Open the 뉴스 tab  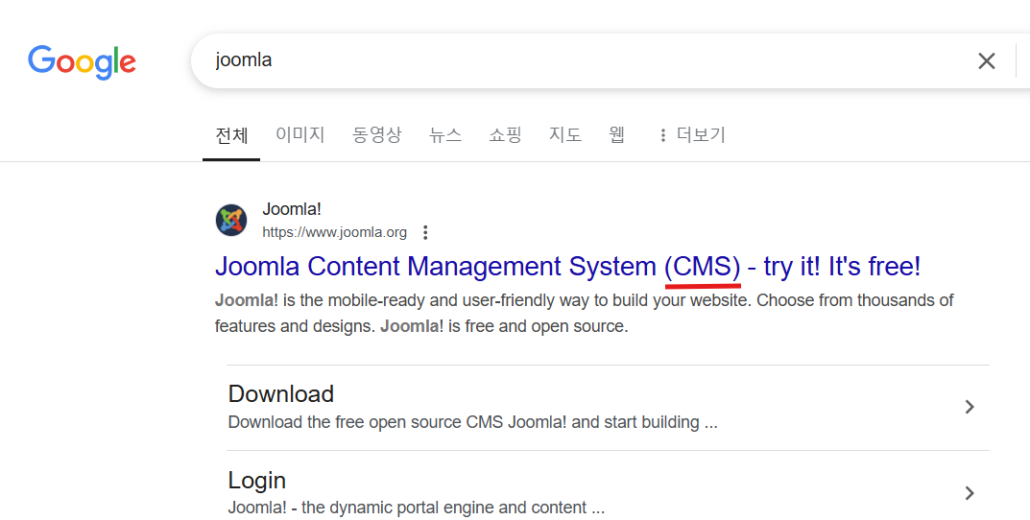pyautogui.click(x=445, y=134)
